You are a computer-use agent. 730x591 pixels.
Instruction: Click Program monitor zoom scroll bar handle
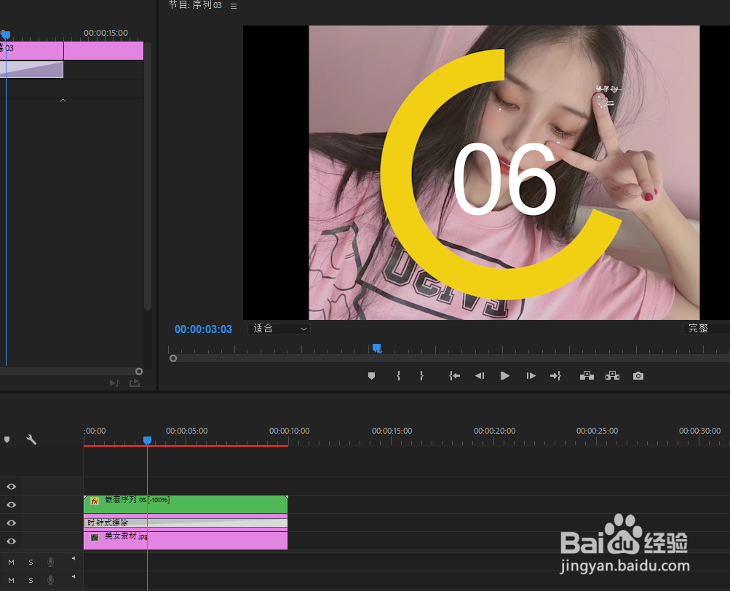tap(173, 359)
